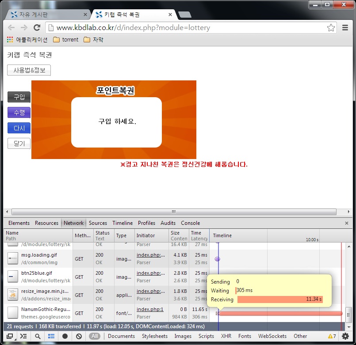Clear the network log with the circle-slash icon
This screenshot has height=345, width=356.
point(78,336)
